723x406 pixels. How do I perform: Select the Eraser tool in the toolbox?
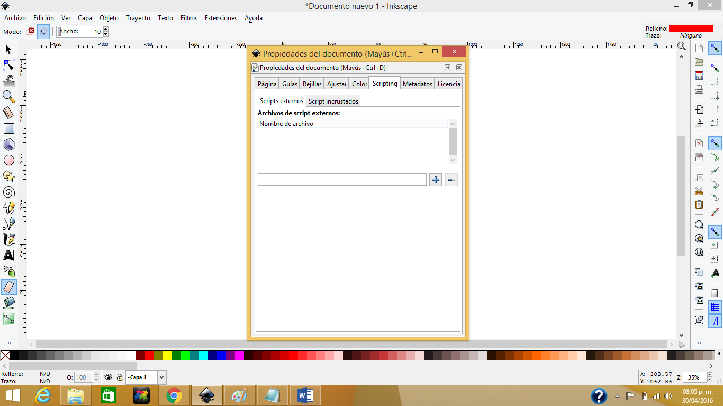pos(8,287)
